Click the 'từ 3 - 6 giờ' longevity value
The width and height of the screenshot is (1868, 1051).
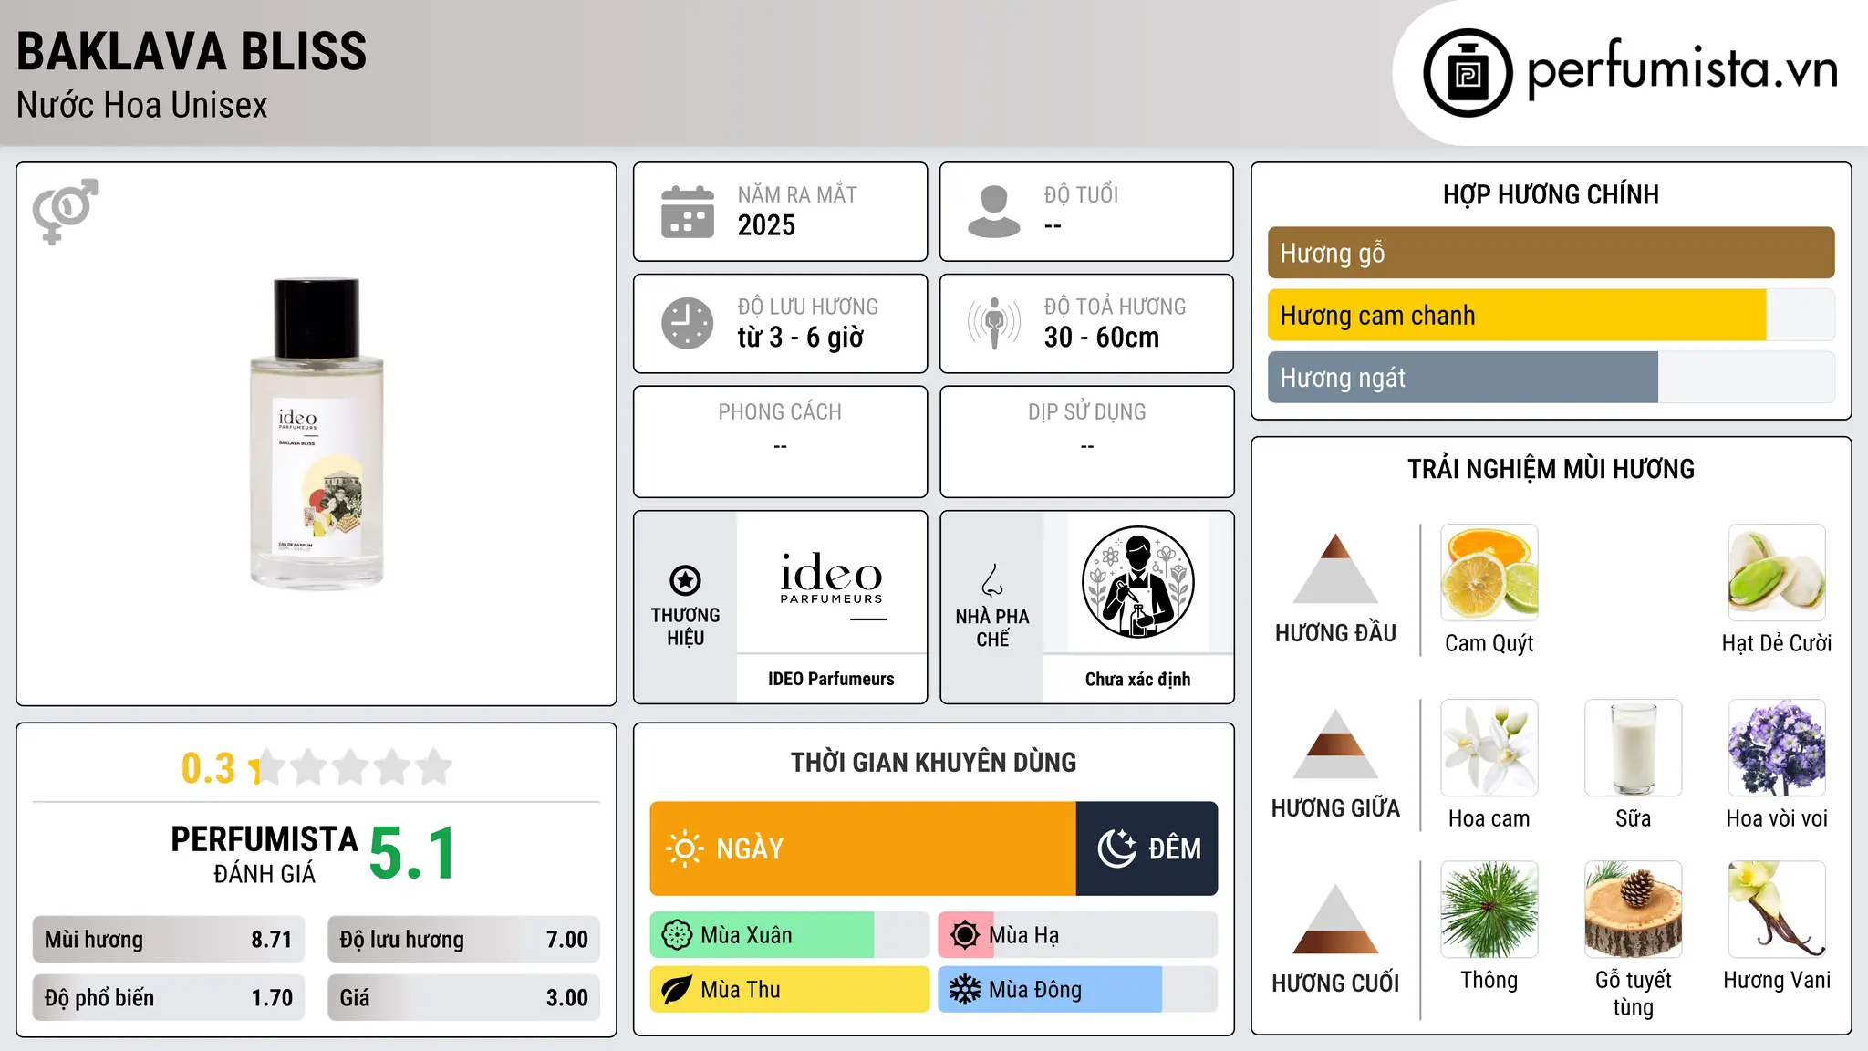pos(801,338)
